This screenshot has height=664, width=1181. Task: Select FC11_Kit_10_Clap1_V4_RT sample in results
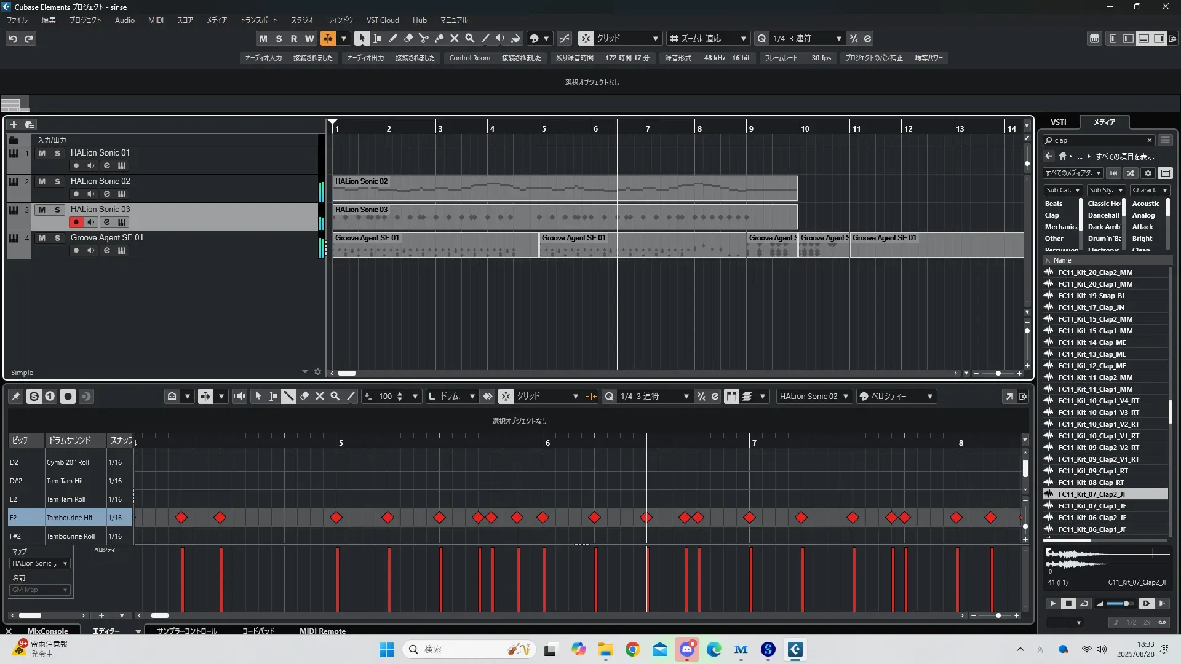pos(1098,401)
